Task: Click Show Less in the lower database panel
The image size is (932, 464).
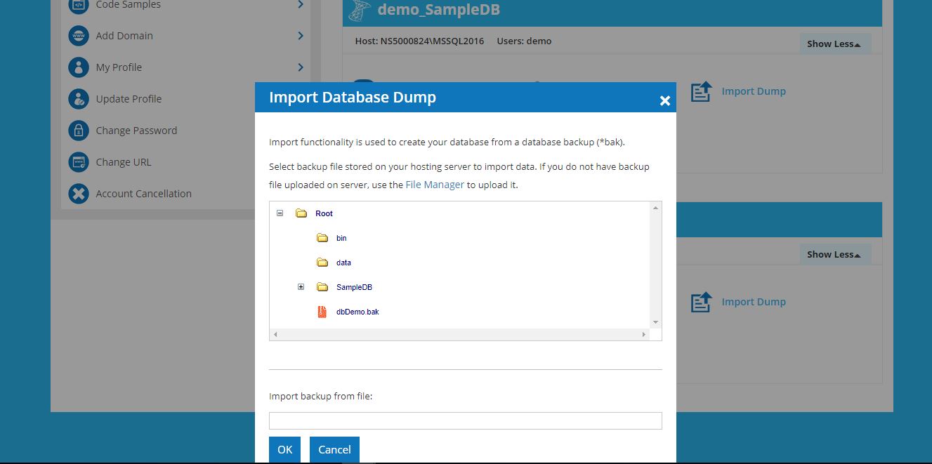Action: pyautogui.click(x=835, y=254)
